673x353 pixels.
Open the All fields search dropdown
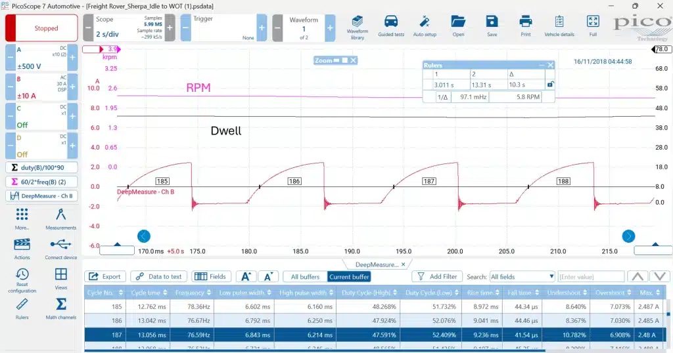[522, 277]
